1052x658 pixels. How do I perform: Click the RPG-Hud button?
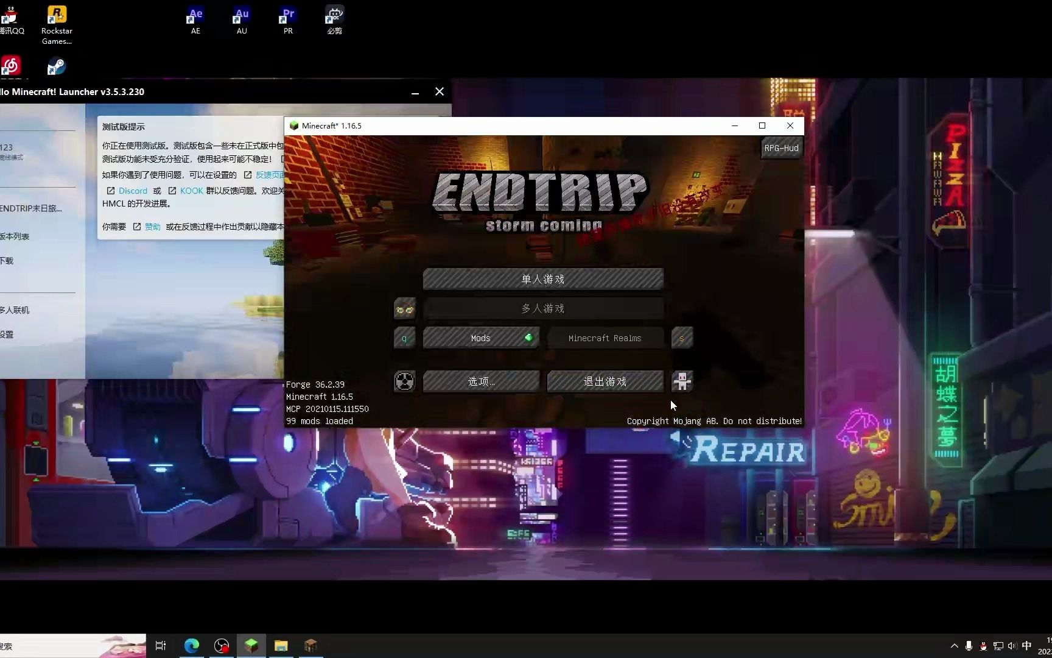click(781, 148)
